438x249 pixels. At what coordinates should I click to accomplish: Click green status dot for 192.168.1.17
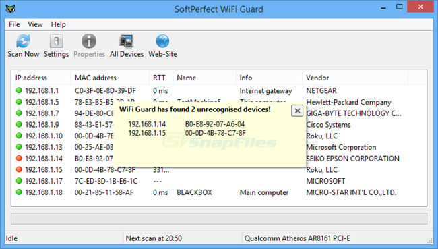click(19, 181)
